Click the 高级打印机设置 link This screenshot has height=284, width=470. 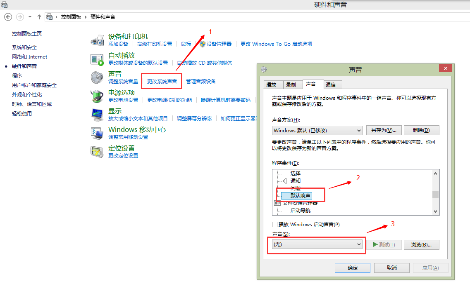point(155,44)
